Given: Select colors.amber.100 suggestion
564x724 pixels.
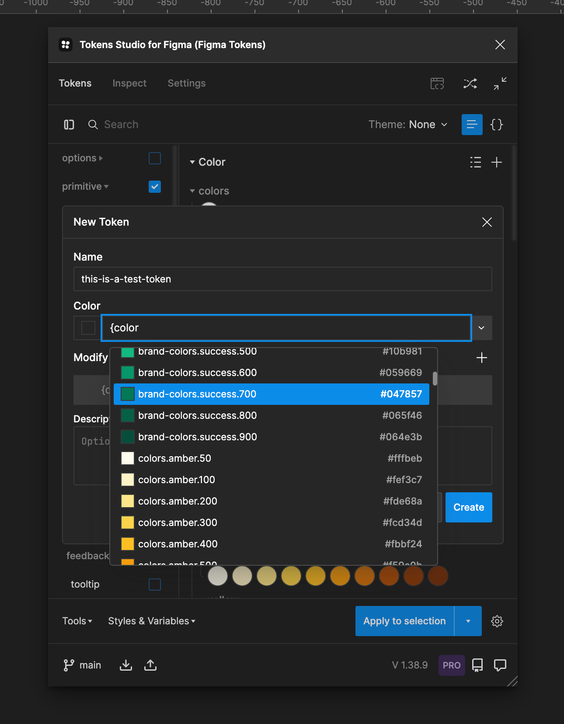Looking at the screenshot, I should (272, 480).
